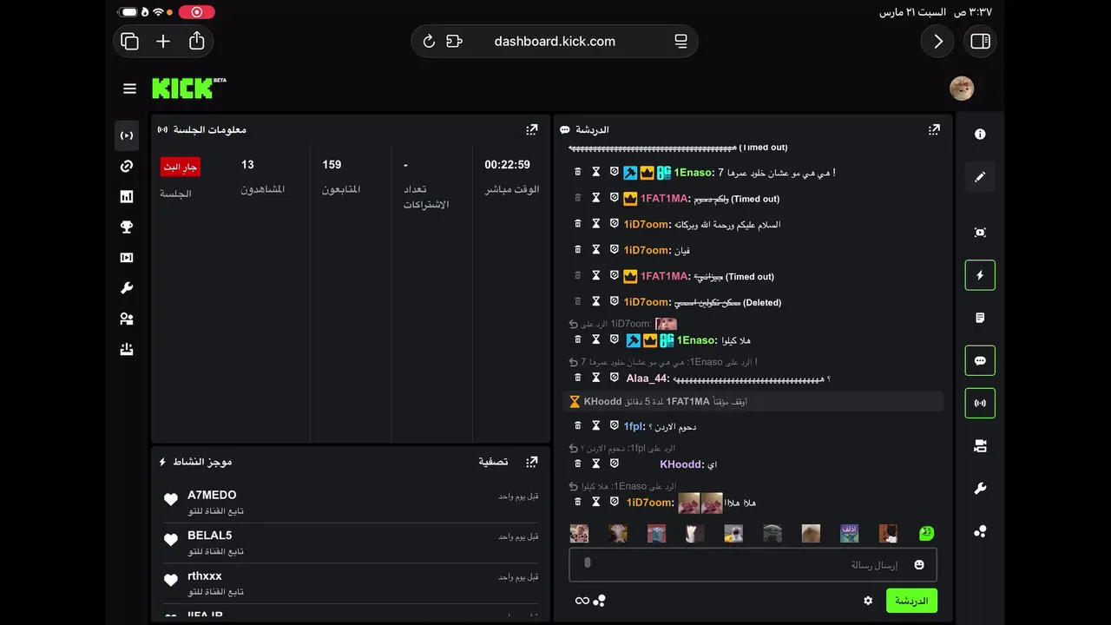Click the purple KHoodd username in the اي message

680,464
